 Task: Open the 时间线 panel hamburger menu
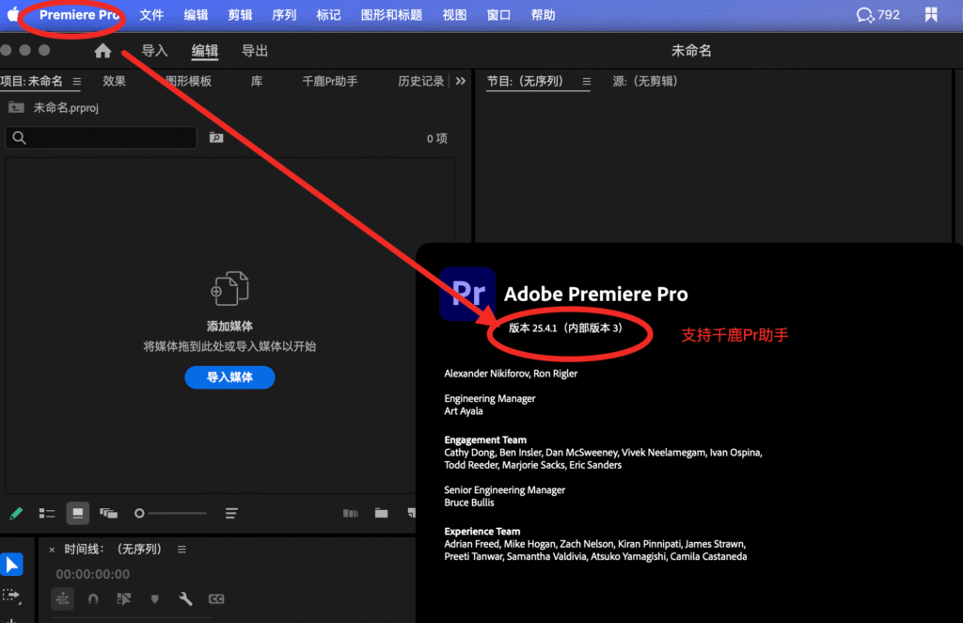(x=182, y=549)
